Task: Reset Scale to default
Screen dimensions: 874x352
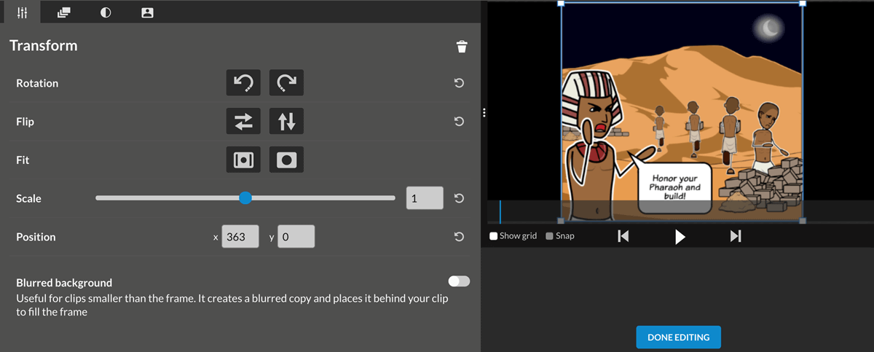Action: pyautogui.click(x=459, y=198)
